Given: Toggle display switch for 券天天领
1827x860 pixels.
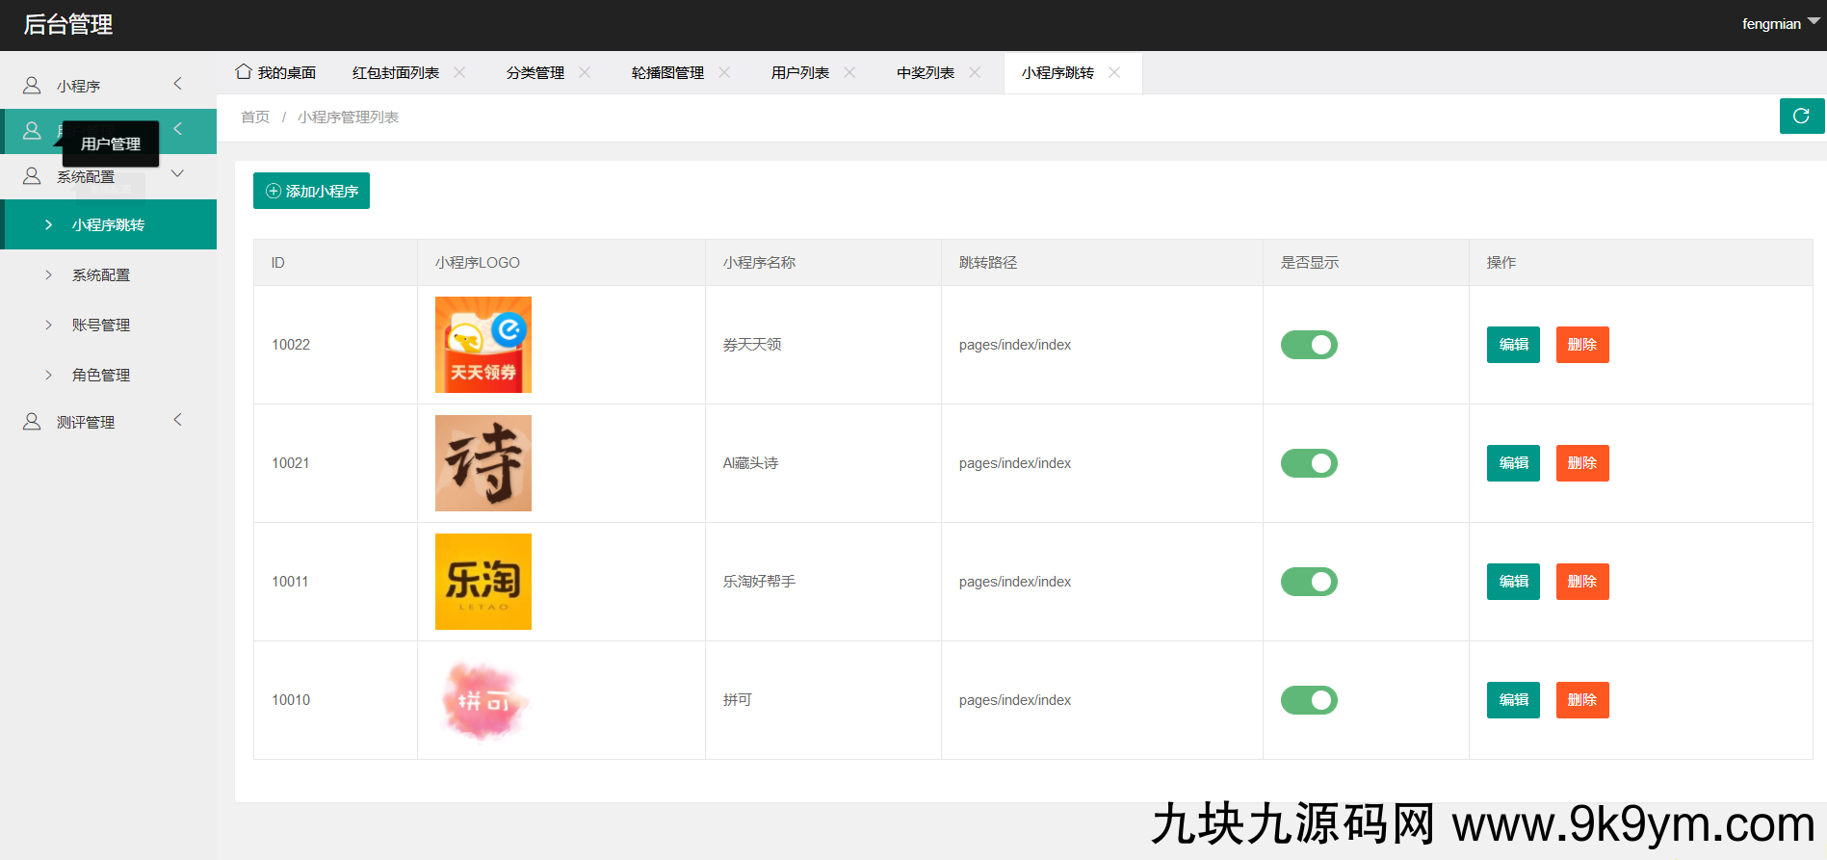Looking at the screenshot, I should click(x=1308, y=345).
